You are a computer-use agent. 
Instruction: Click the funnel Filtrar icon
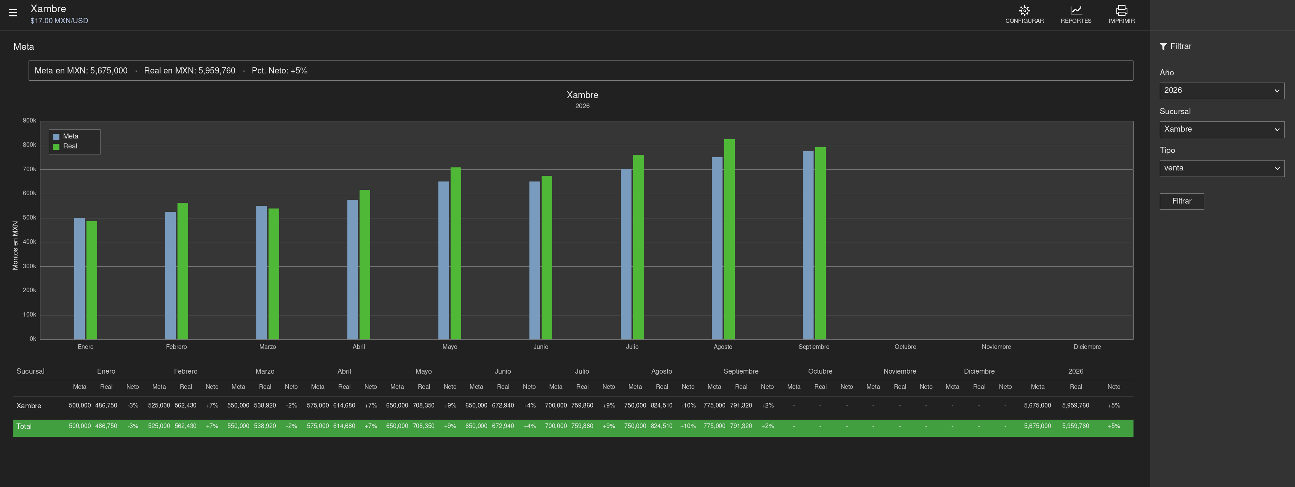click(1163, 47)
